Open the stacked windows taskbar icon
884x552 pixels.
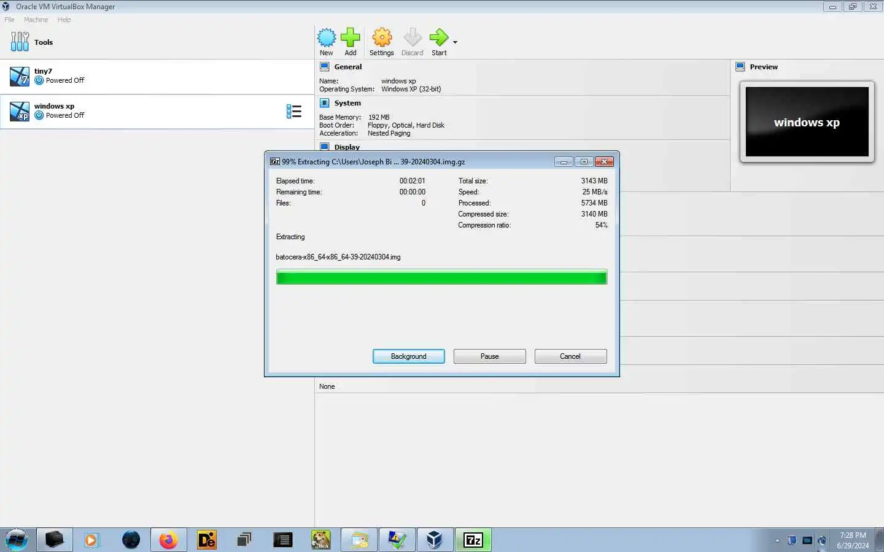pos(244,540)
